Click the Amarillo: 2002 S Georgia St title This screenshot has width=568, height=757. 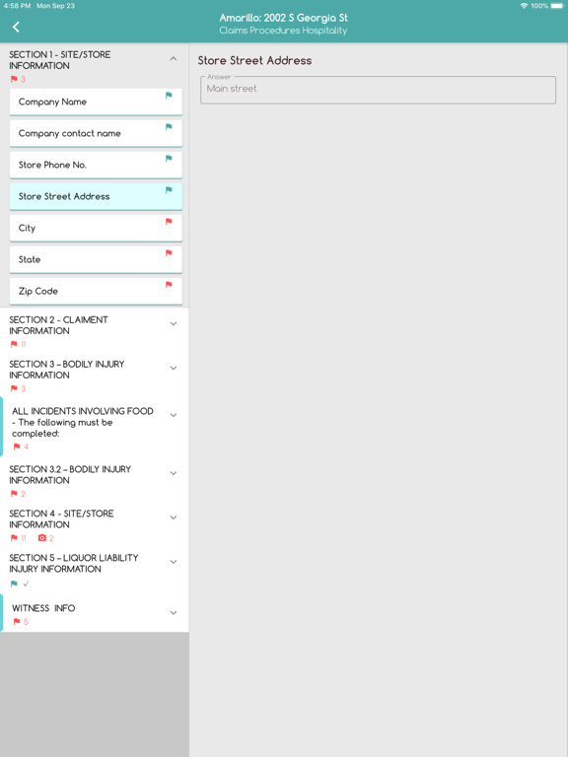coord(284,18)
